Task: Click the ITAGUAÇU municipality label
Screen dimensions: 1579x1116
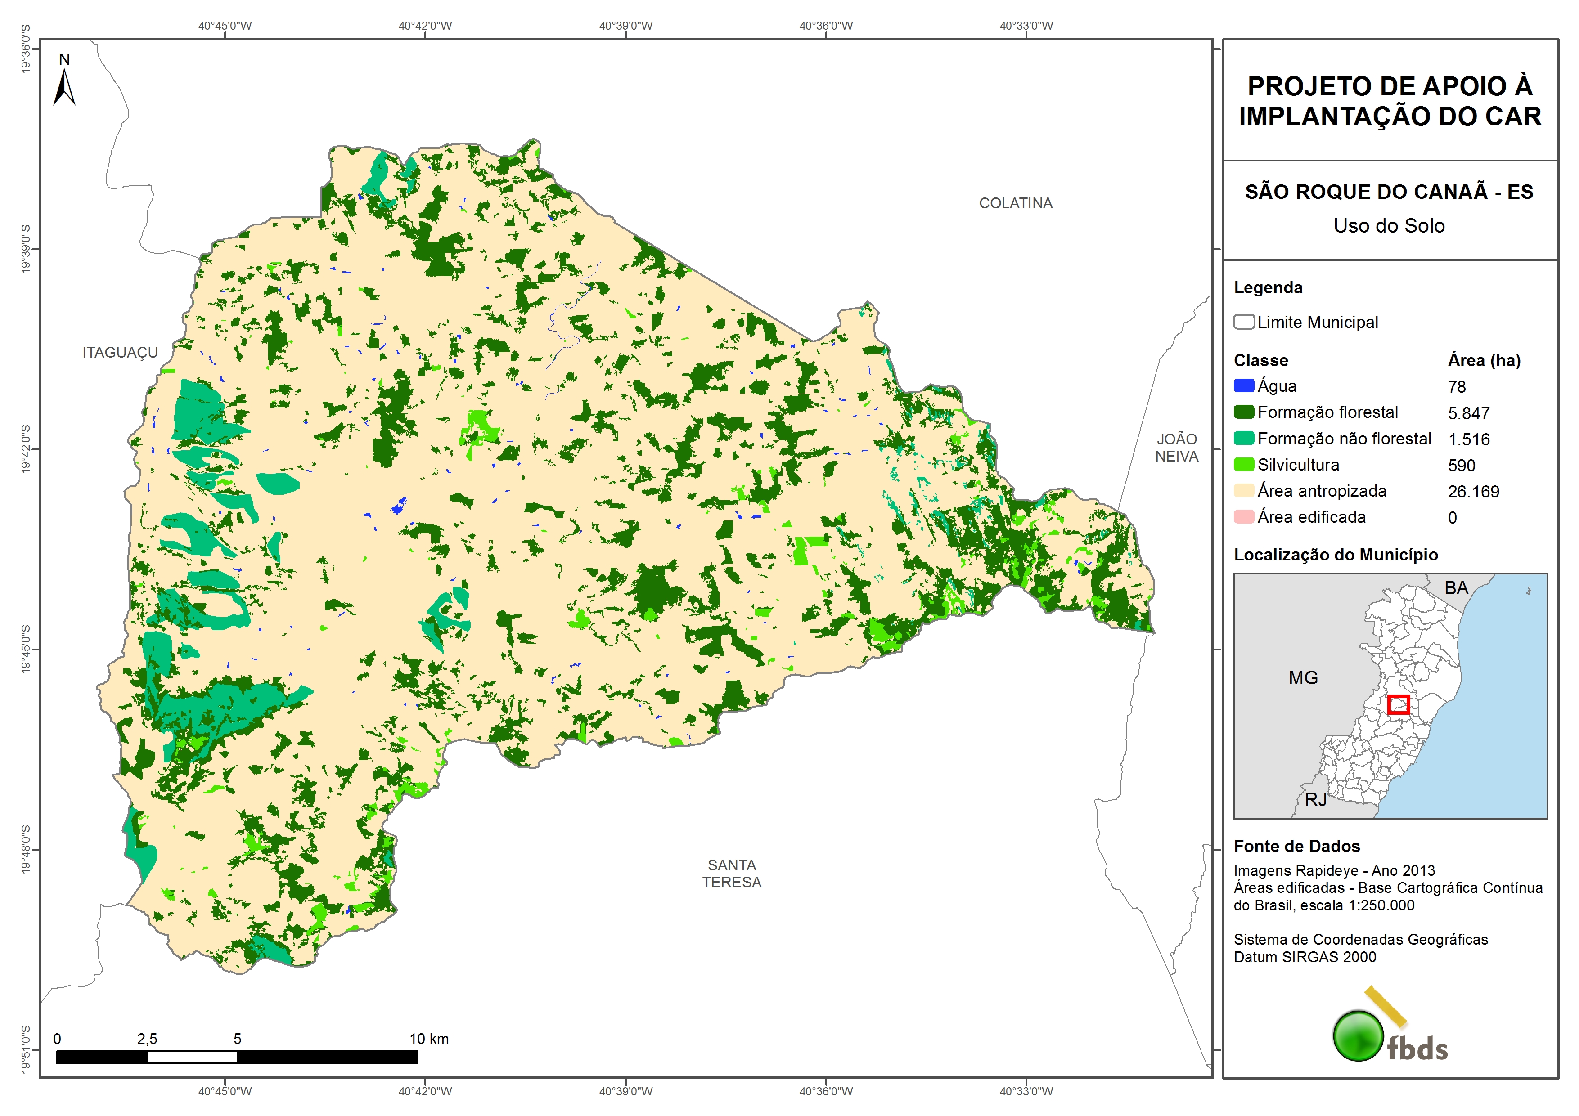Action: pyautogui.click(x=120, y=353)
